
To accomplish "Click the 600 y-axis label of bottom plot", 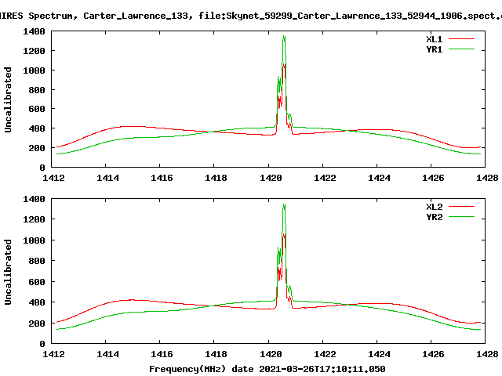I will click(x=37, y=282).
